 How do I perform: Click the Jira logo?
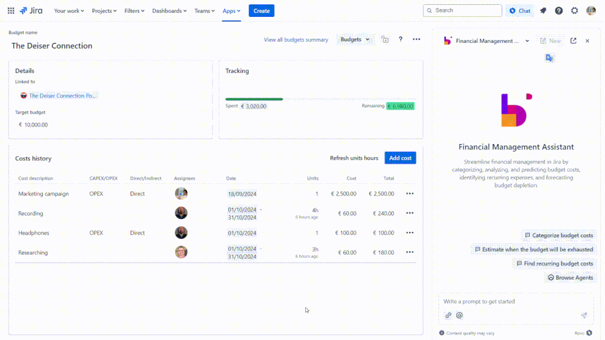point(31,11)
